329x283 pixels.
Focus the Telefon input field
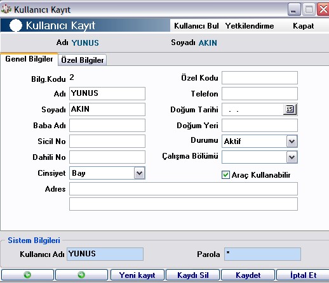pos(260,94)
